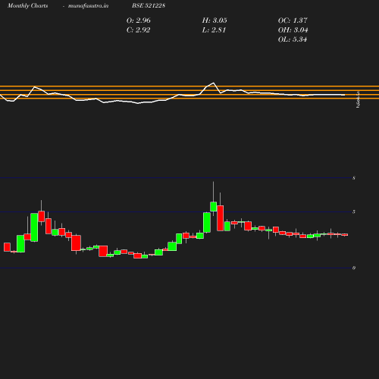Select the close value 'C: 2.92'
This screenshot has height=379, width=379.
(138, 30)
